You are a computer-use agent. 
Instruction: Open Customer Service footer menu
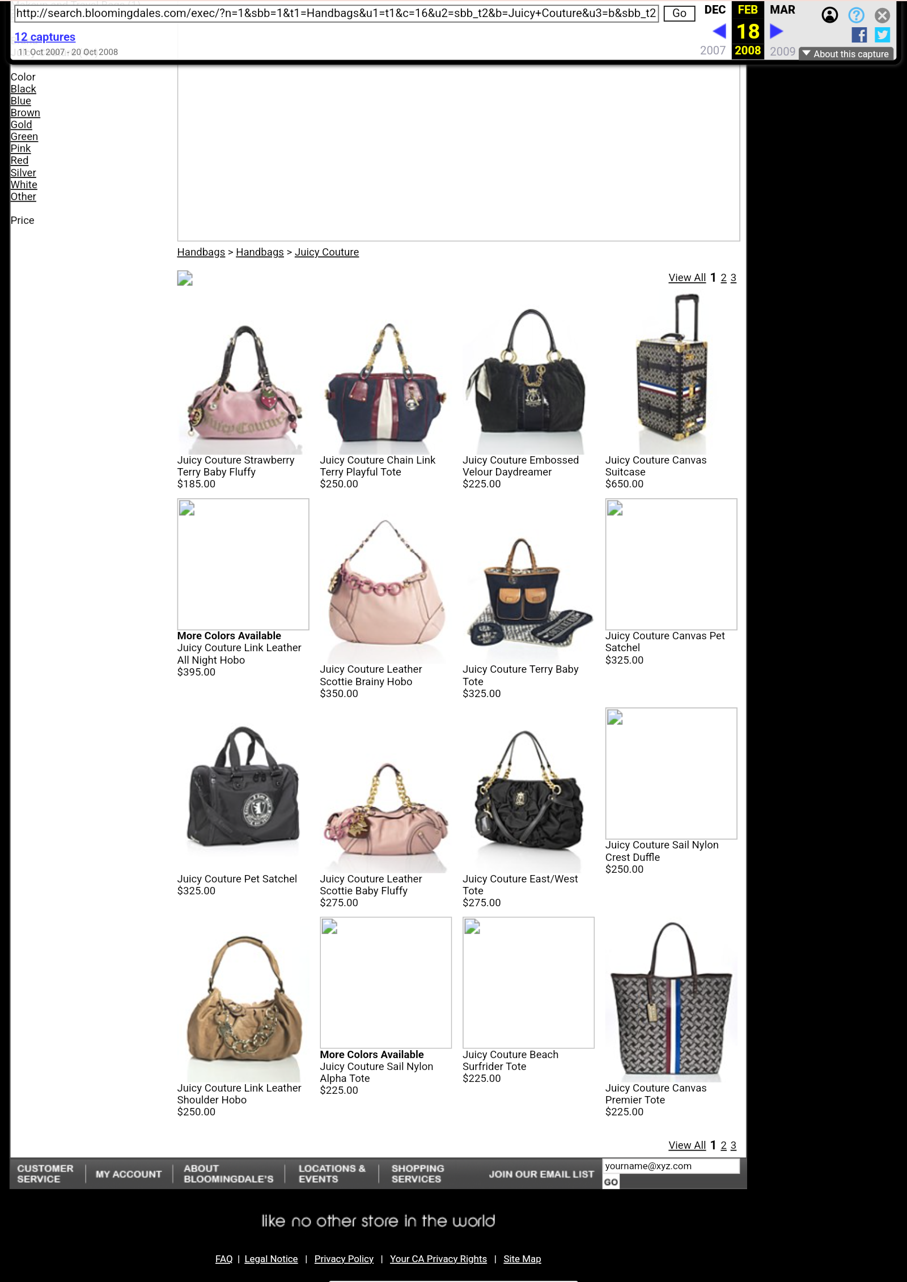point(45,1174)
